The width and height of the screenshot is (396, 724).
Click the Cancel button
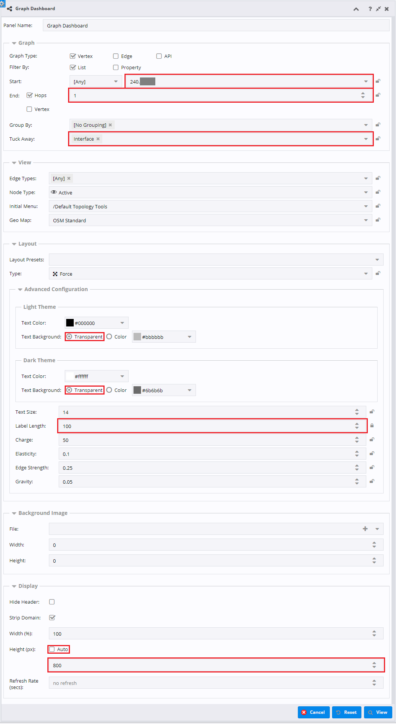tap(314, 712)
